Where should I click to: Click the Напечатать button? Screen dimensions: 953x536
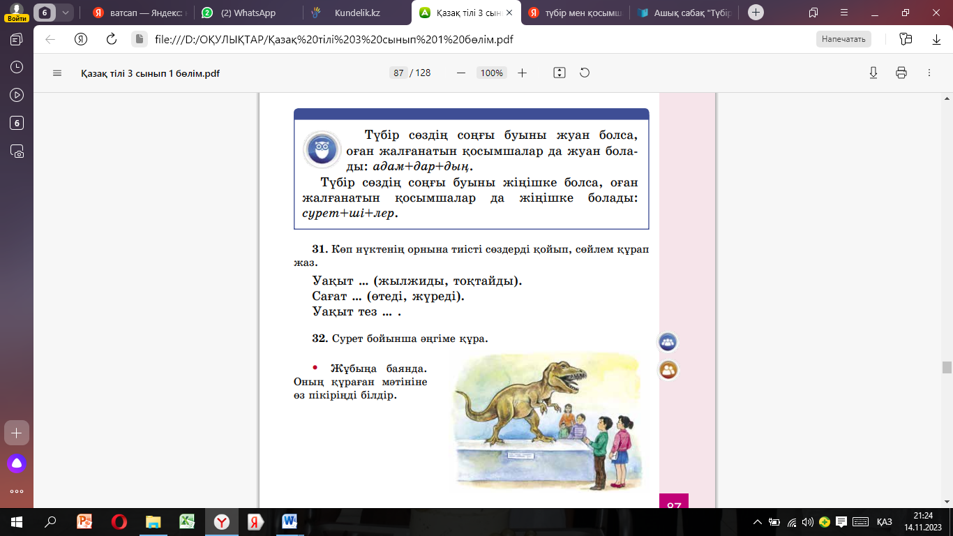tap(843, 39)
